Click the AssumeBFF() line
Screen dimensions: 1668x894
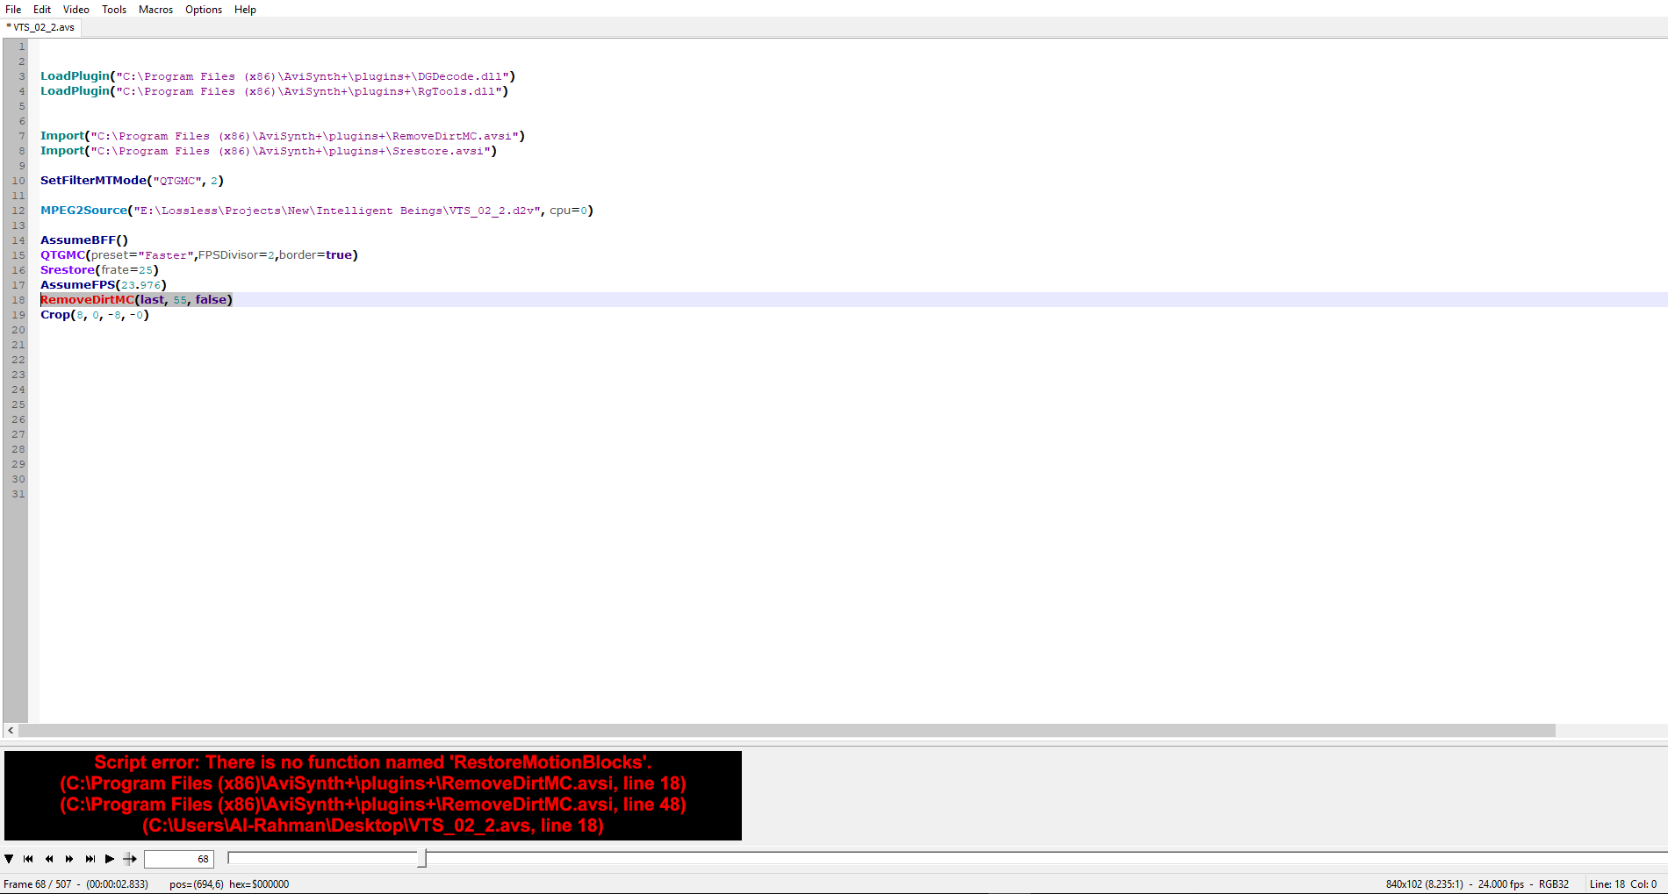(x=84, y=240)
